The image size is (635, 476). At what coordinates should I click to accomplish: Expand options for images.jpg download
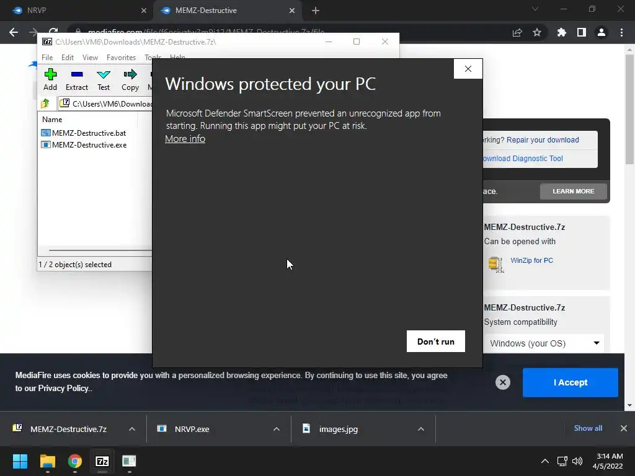pos(421,429)
